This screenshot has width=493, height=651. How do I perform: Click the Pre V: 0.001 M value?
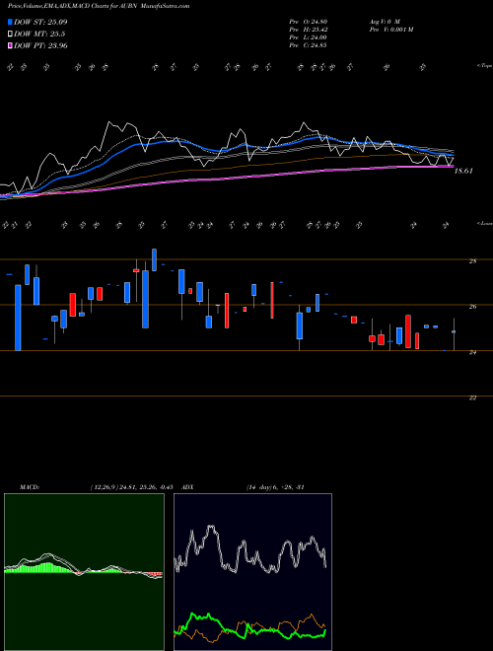coord(390,30)
